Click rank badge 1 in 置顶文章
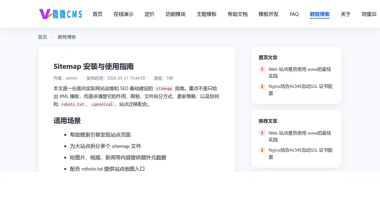This screenshot has width=380, height=199. [x=262, y=69]
